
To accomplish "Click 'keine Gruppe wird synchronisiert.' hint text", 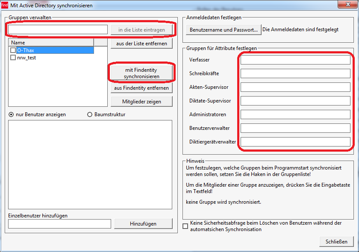I will [x=224, y=202].
